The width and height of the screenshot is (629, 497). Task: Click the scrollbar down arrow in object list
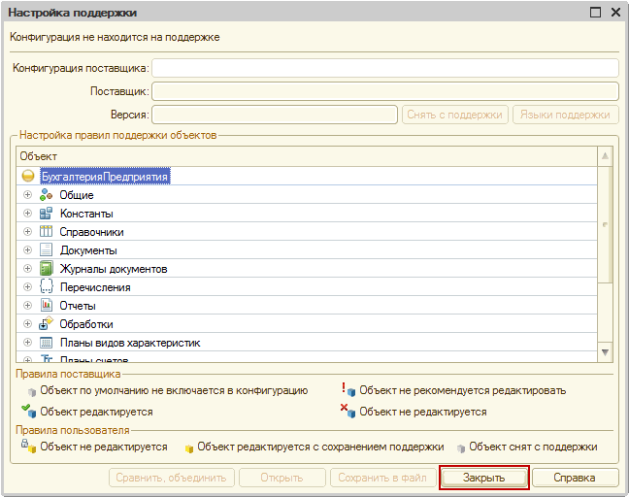(x=605, y=351)
